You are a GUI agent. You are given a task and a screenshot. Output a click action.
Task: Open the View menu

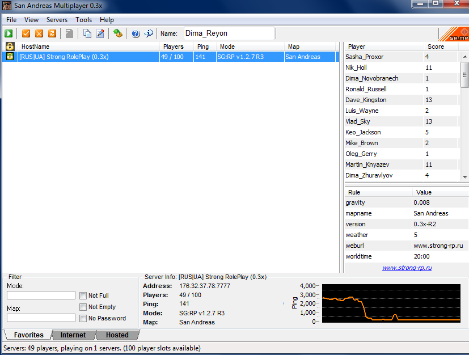[31, 20]
